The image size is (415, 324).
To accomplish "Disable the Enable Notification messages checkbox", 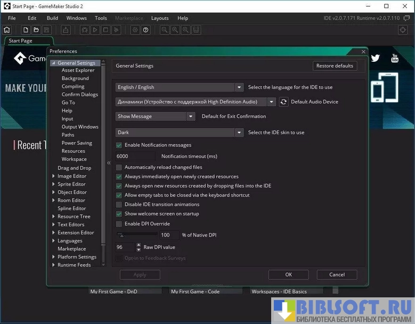I will pos(119,145).
